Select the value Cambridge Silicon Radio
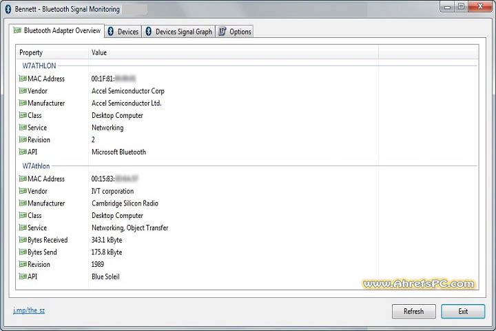The image size is (496, 331). pyautogui.click(x=125, y=203)
